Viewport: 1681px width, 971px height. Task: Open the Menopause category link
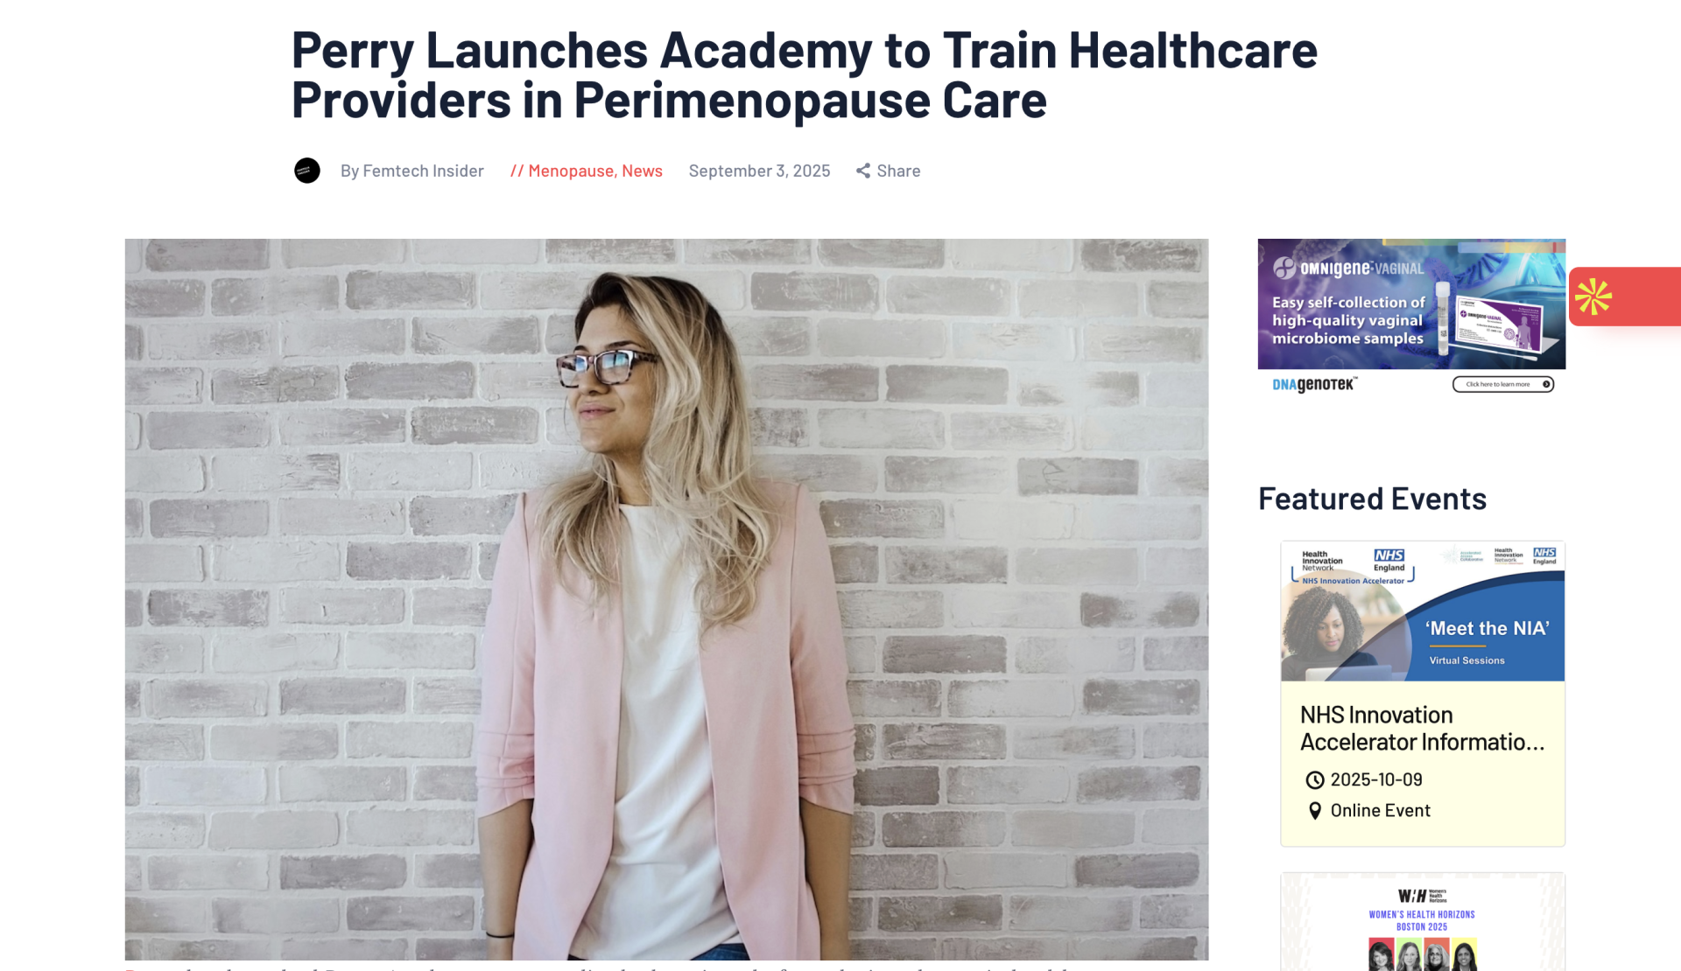[x=571, y=171]
